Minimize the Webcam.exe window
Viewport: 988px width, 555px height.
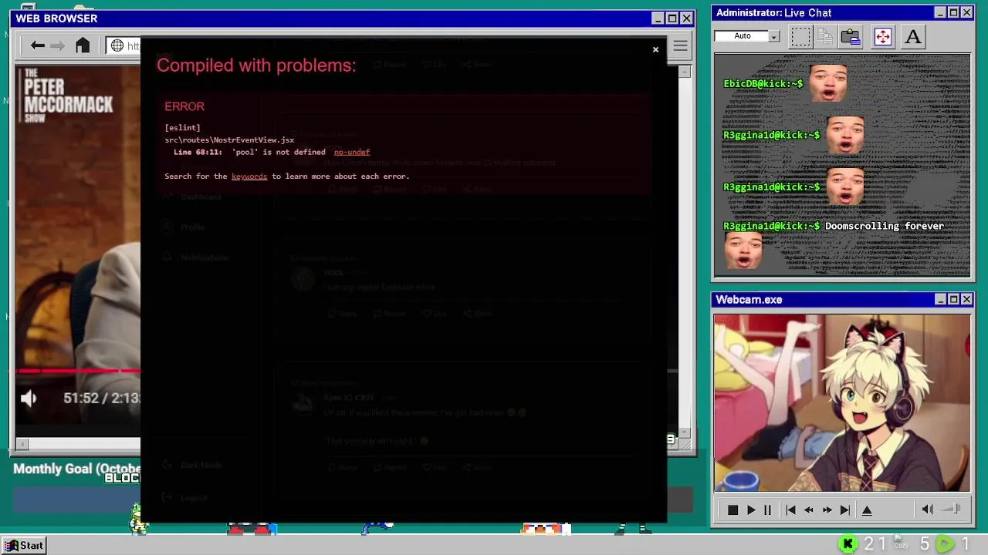click(x=940, y=299)
